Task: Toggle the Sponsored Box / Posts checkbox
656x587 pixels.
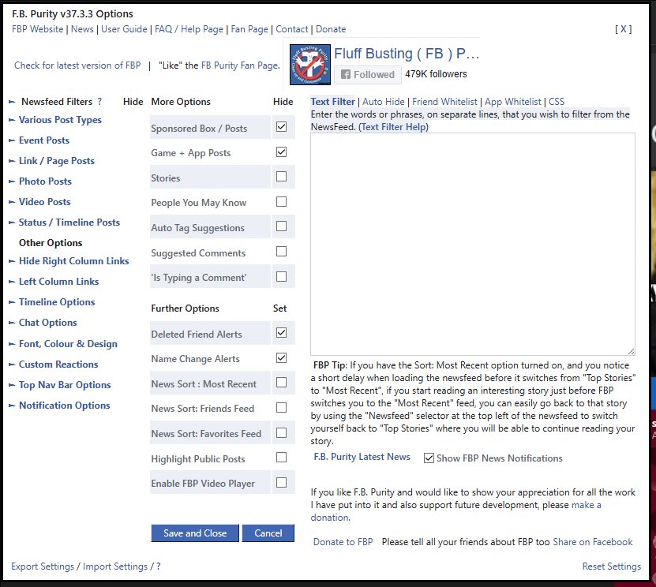Action: coord(282,127)
